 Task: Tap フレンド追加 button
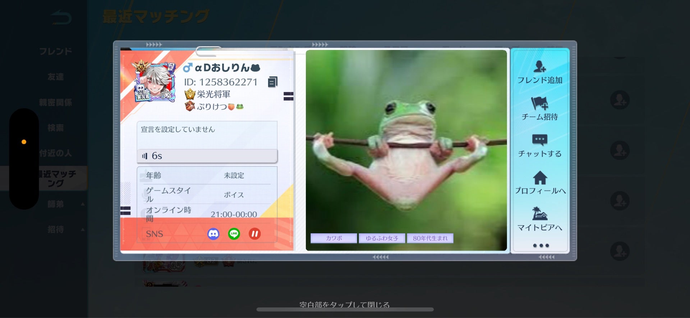tap(540, 73)
